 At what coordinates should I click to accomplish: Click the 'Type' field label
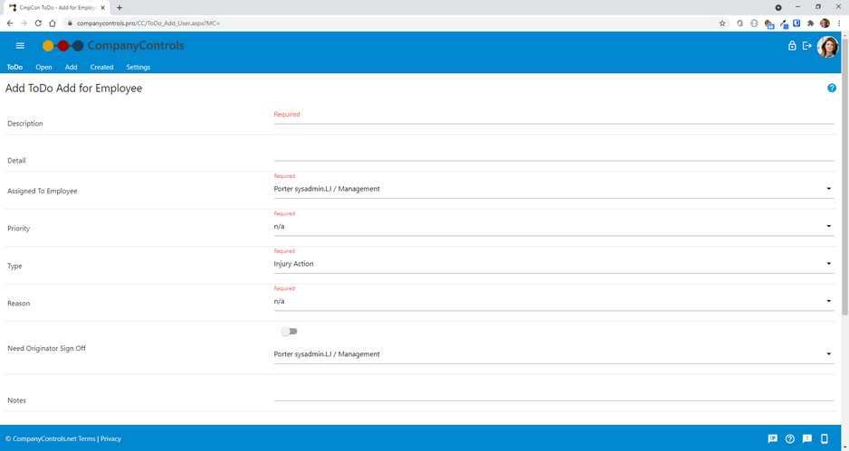point(14,266)
